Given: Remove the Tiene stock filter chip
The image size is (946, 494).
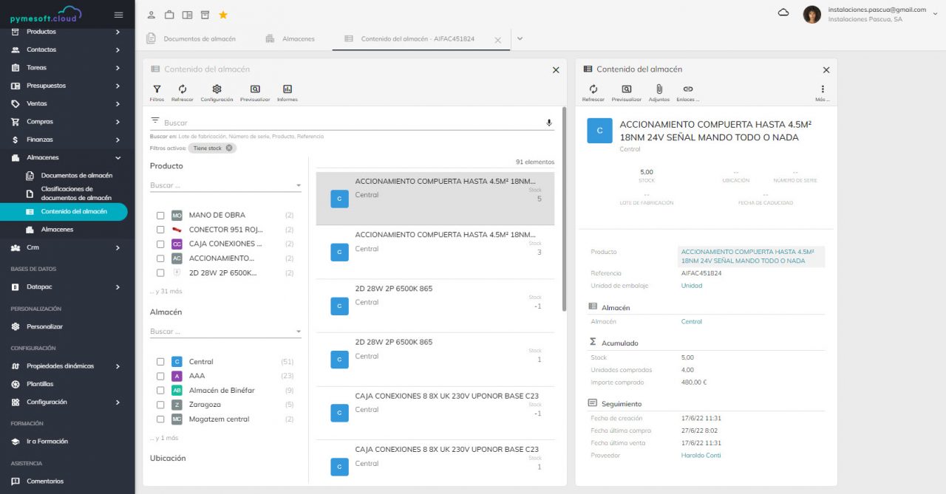Looking at the screenshot, I should point(229,148).
